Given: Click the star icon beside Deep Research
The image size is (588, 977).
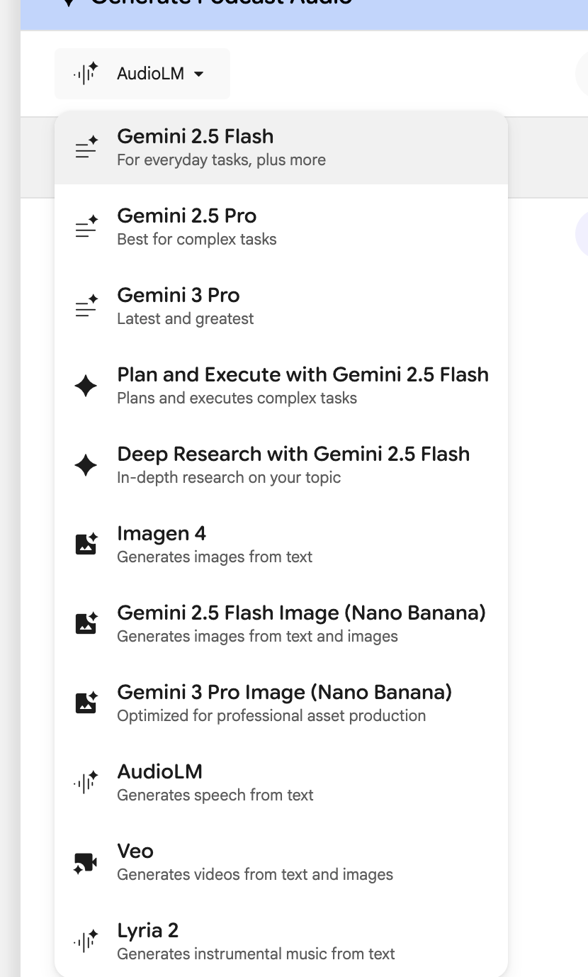Looking at the screenshot, I should tap(86, 466).
